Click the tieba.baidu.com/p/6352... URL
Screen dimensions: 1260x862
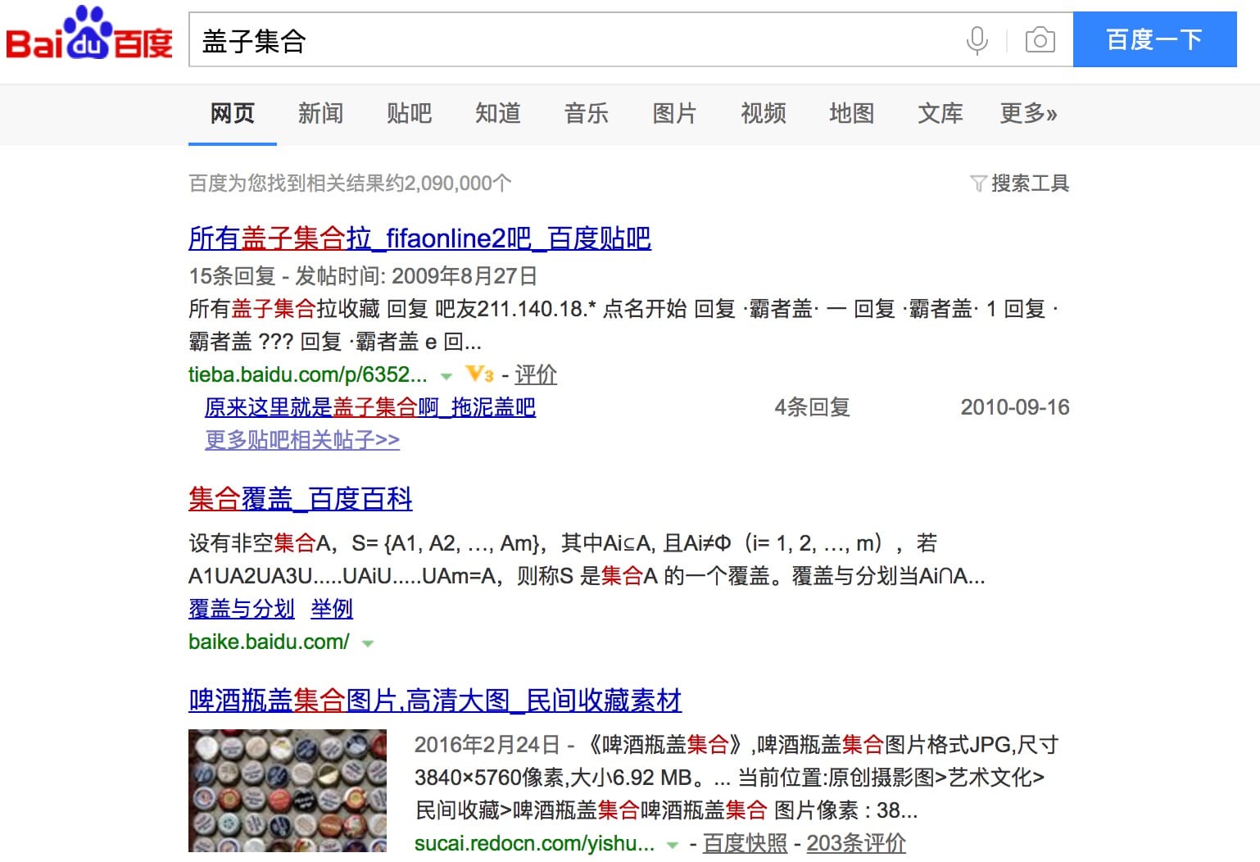(x=308, y=374)
